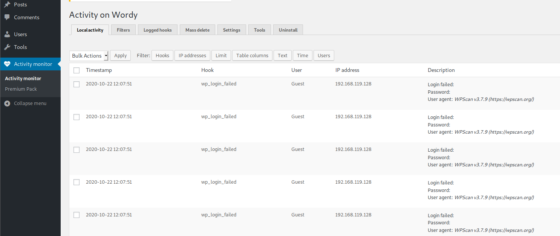Click the Posts pushpin icon
The height and width of the screenshot is (236, 560).
click(7, 5)
